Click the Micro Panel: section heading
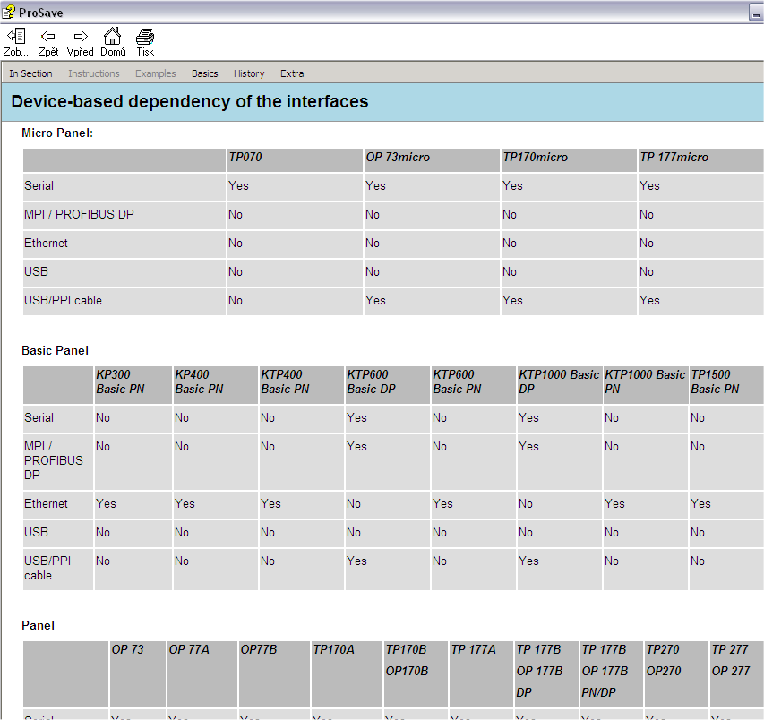764x720 pixels. pyautogui.click(x=57, y=133)
